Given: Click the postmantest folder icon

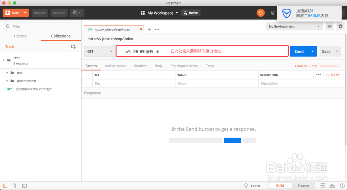Looking at the screenshot, I should point(12,81).
